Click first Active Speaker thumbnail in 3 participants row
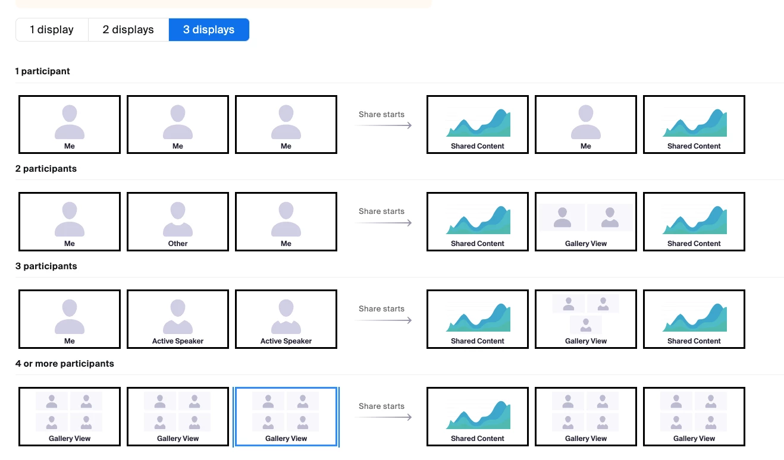 [178, 319]
